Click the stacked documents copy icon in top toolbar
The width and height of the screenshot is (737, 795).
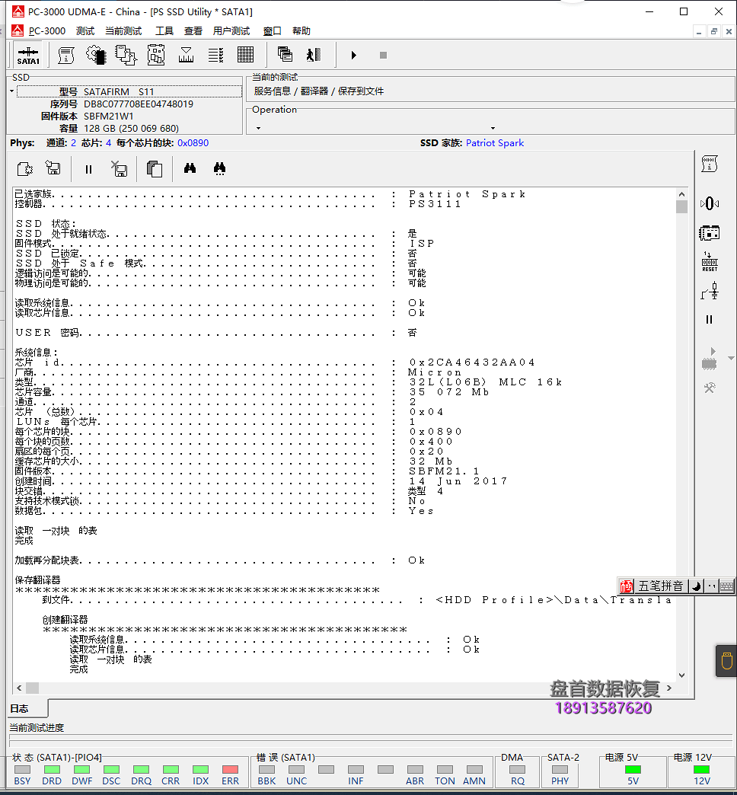[x=126, y=55]
